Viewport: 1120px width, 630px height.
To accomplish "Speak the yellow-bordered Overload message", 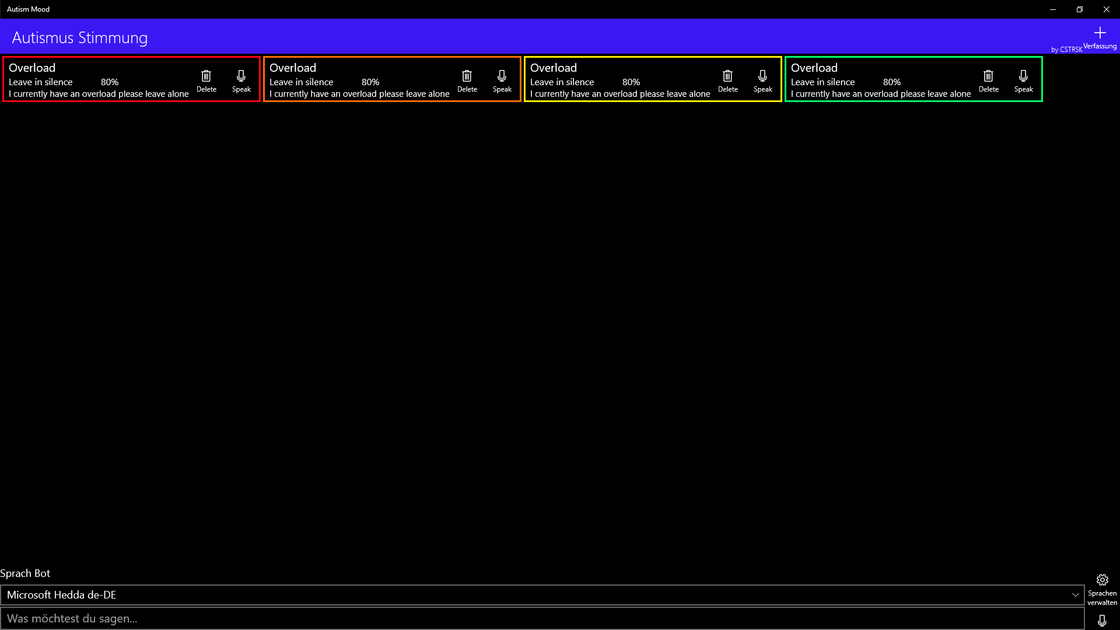I will point(762,80).
